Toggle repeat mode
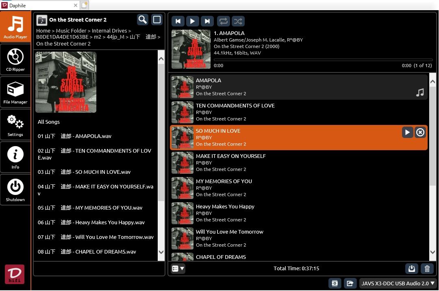Viewport: 439px width, 291px height. 223,21
